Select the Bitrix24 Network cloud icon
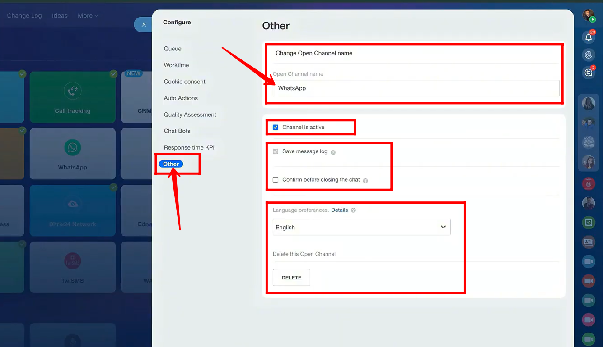603x347 pixels. [72, 204]
